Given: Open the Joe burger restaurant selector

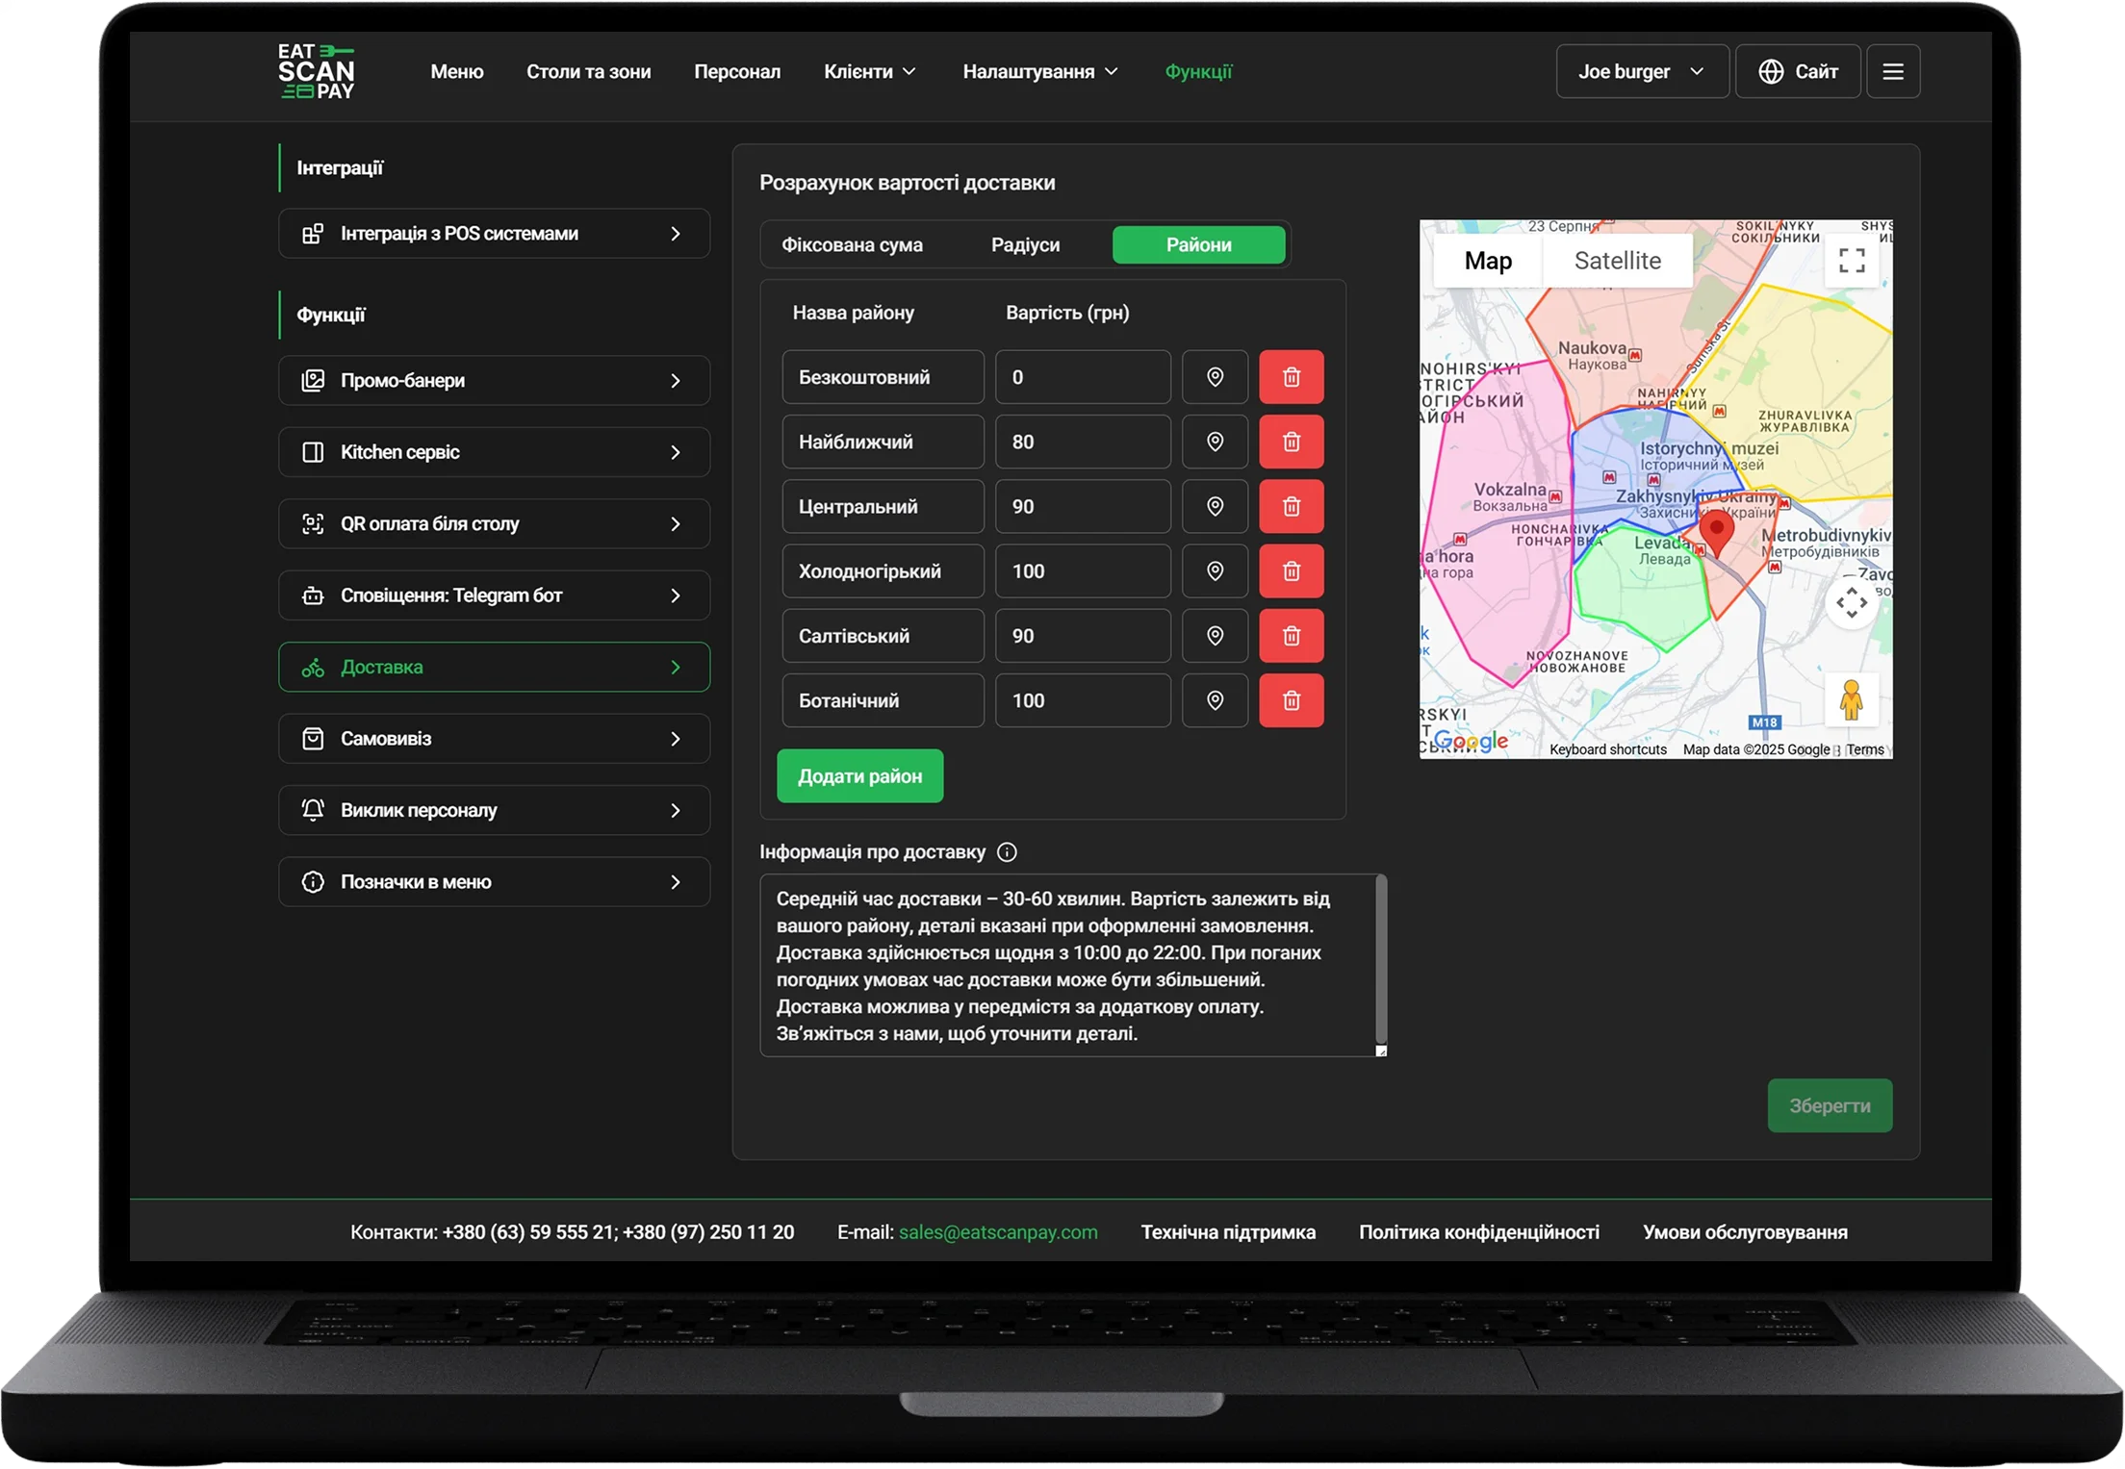Looking at the screenshot, I should point(1641,71).
